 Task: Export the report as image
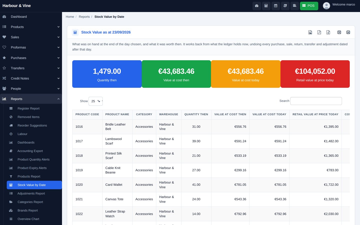click(310, 32)
